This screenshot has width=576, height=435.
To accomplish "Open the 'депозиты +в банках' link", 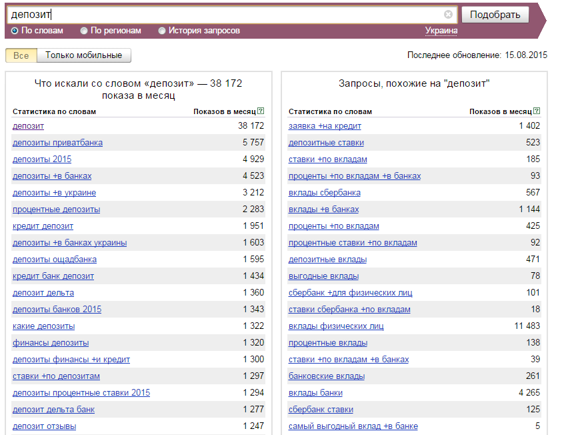I will tap(52, 176).
